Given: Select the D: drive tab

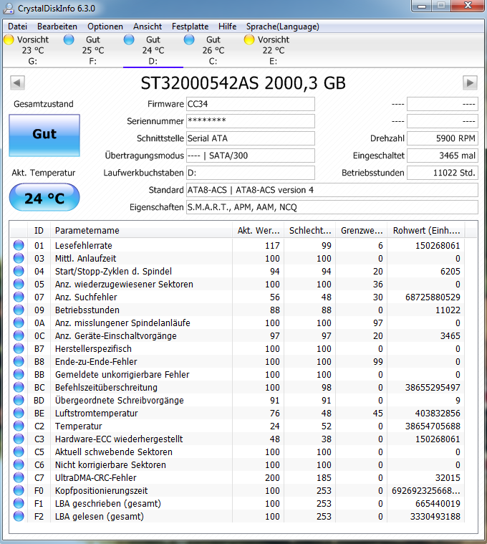Looking at the screenshot, I should tap(153, 50).
